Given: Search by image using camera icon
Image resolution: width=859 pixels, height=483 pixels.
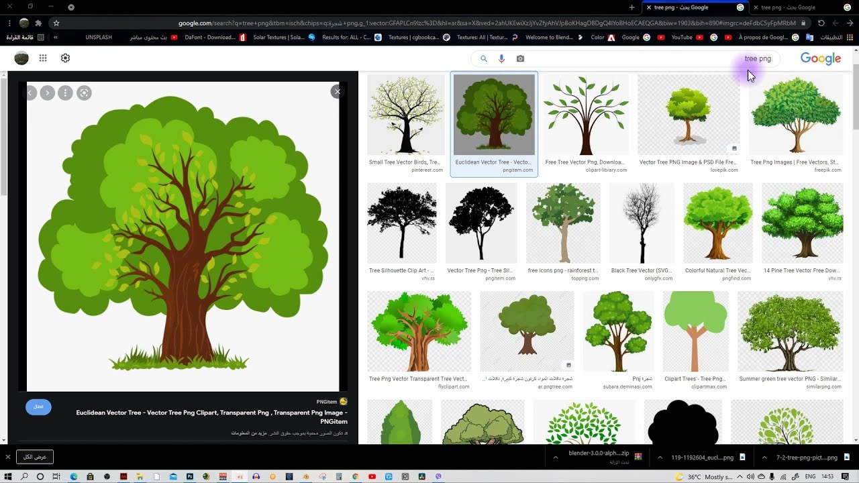Looking at the screenshot, I should (520, 59).
